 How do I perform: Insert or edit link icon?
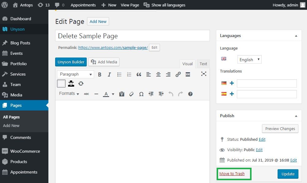pos(178,74)
